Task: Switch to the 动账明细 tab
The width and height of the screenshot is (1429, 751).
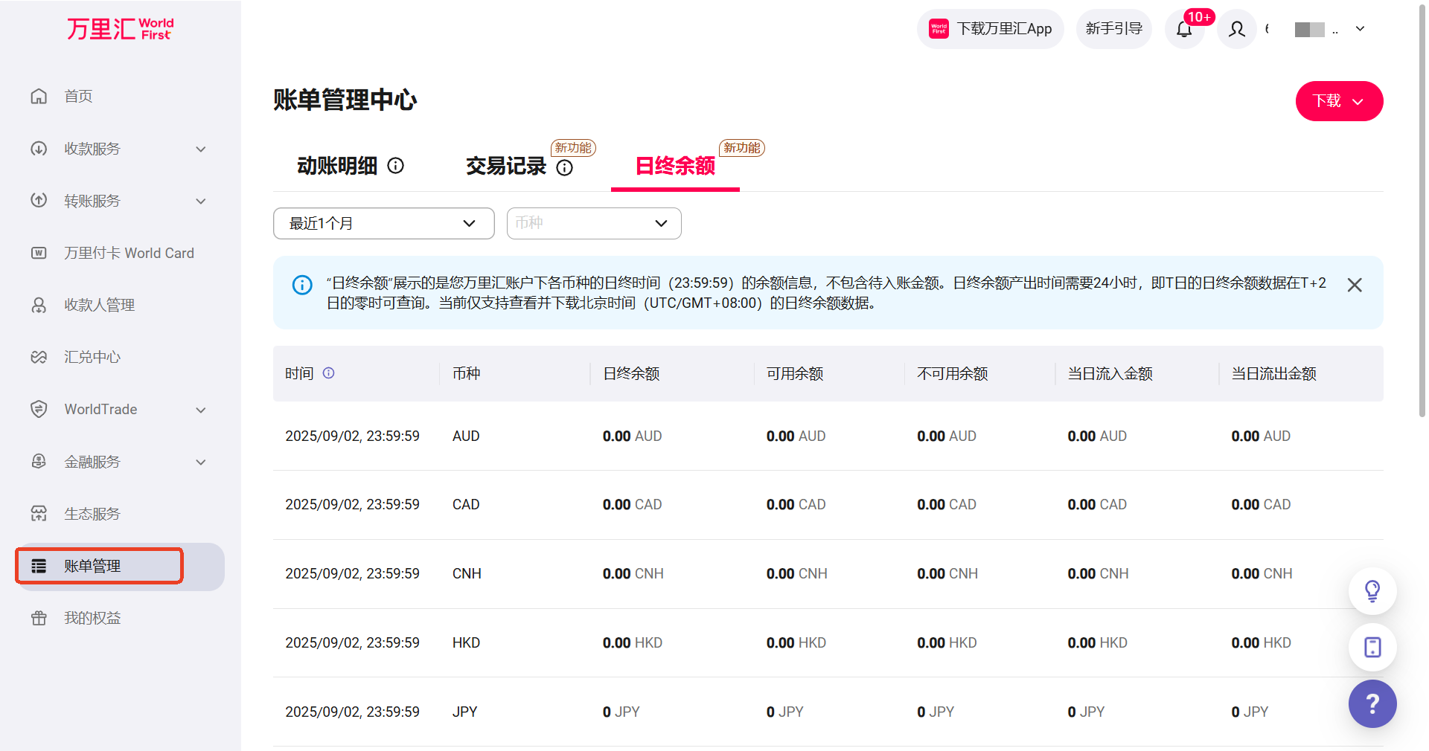Action: (x=337, y=166)
